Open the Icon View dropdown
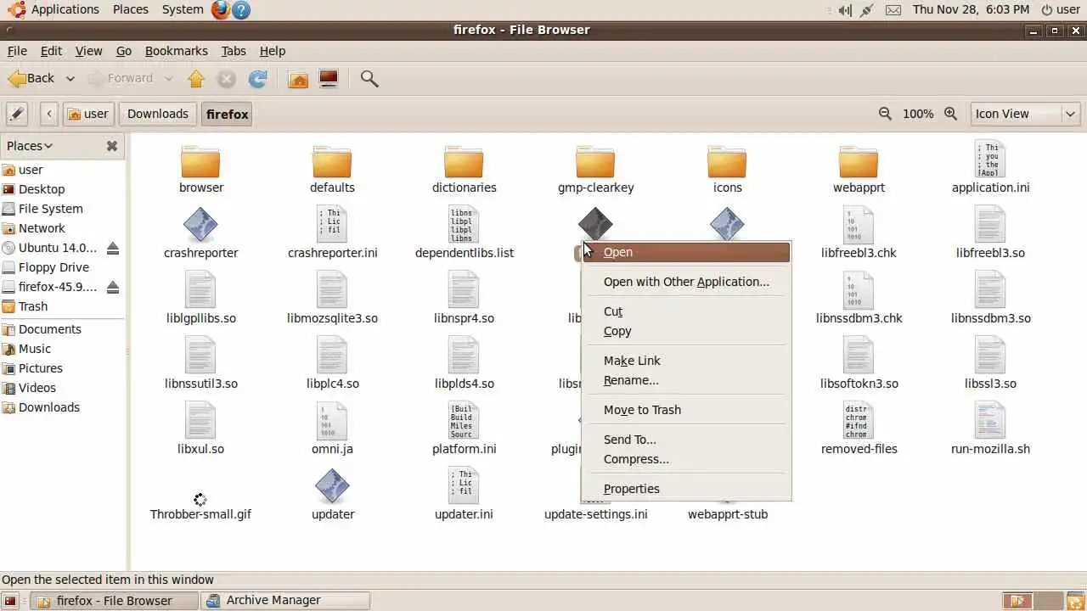This screenshot has width=1087, height=611. point(1025,114)
